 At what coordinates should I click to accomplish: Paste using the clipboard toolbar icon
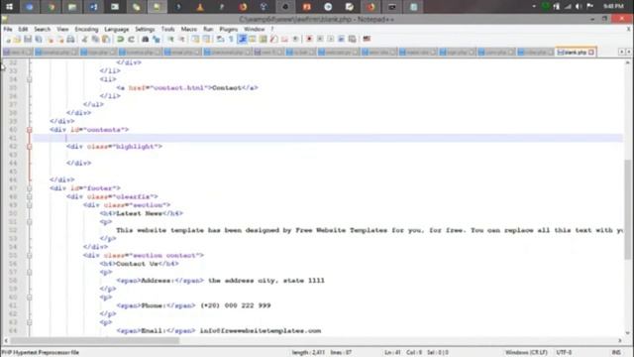[x=106, y=40]
